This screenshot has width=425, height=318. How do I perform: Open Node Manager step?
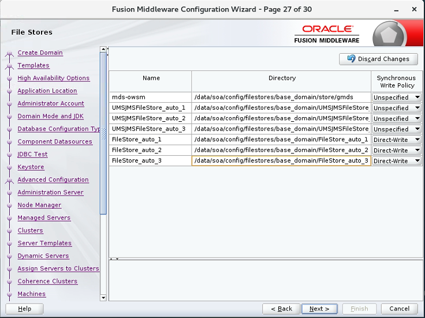click(x=39, y=205)
